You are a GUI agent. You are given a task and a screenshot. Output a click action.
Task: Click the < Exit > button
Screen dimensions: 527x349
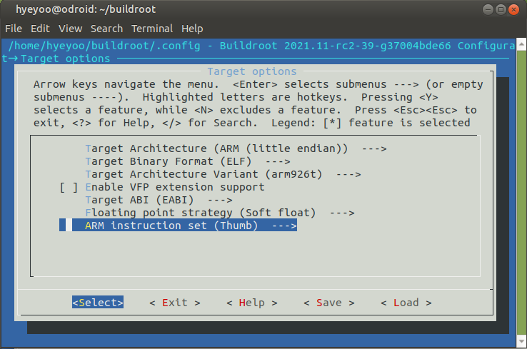pos(175,303)
